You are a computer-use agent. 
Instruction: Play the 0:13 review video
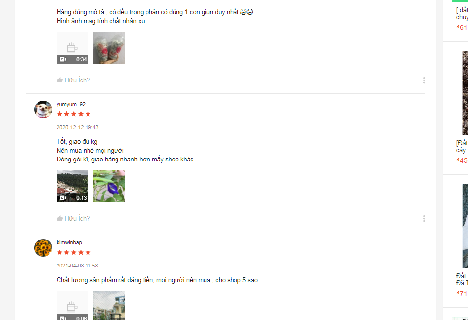click(x=73, y=186)
